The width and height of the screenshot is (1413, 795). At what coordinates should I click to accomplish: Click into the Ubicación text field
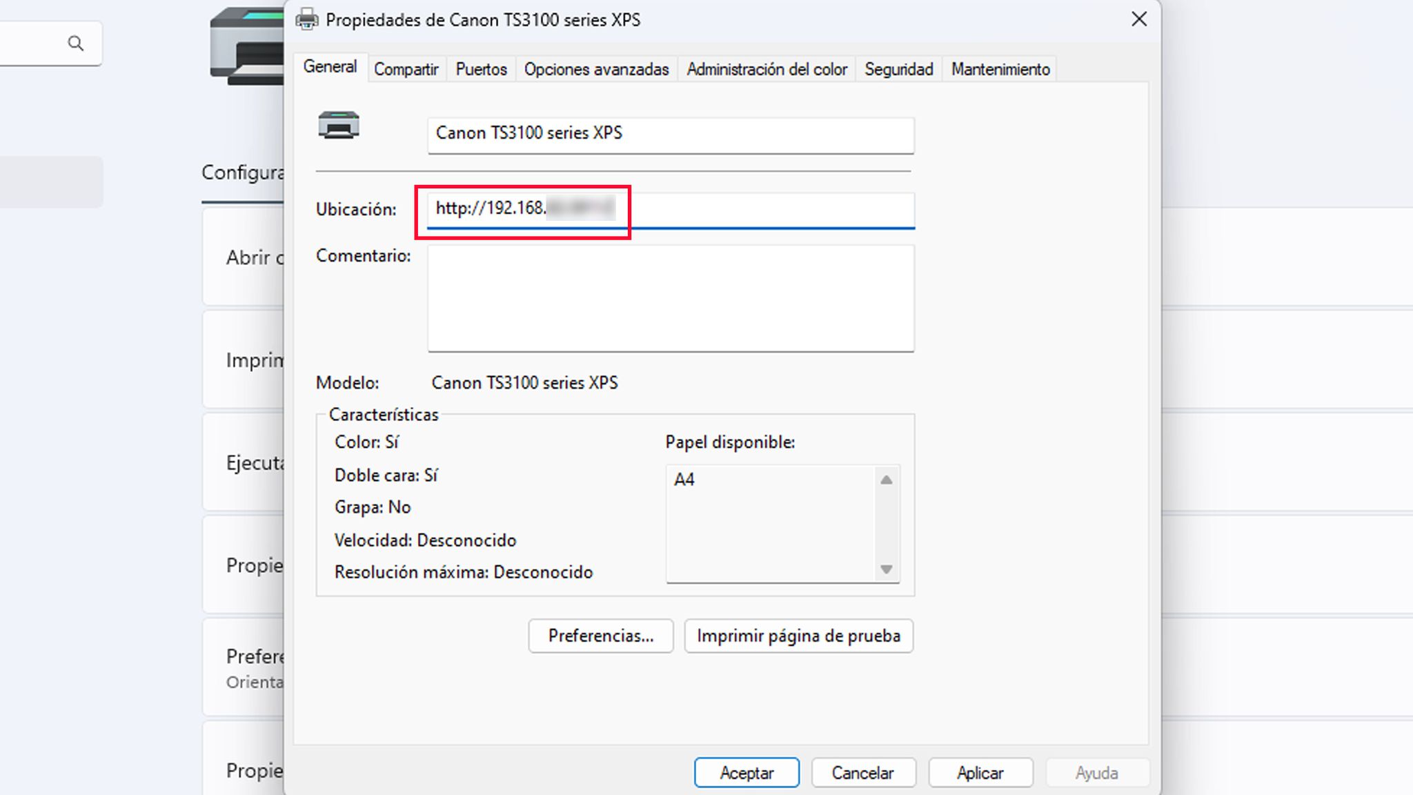759,209
